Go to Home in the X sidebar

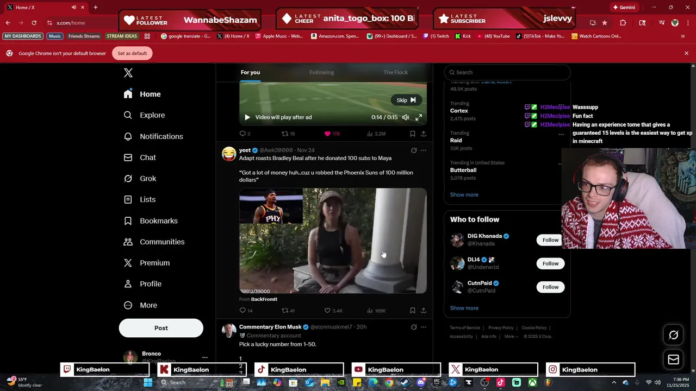142,94
